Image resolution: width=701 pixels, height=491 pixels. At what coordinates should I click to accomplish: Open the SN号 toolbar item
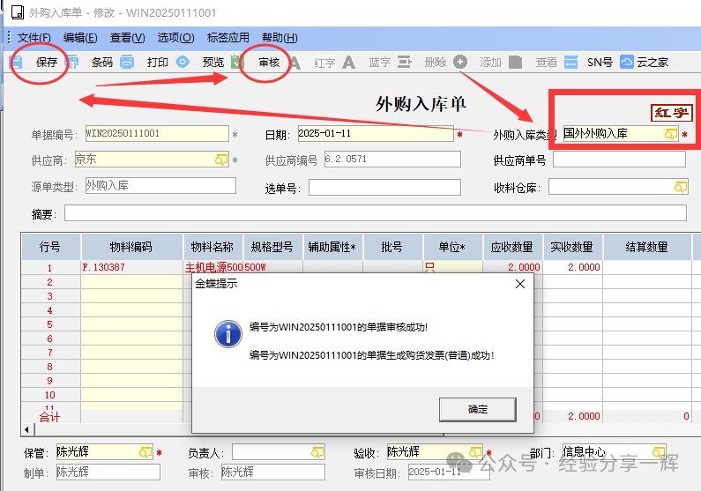coord(600,63)
